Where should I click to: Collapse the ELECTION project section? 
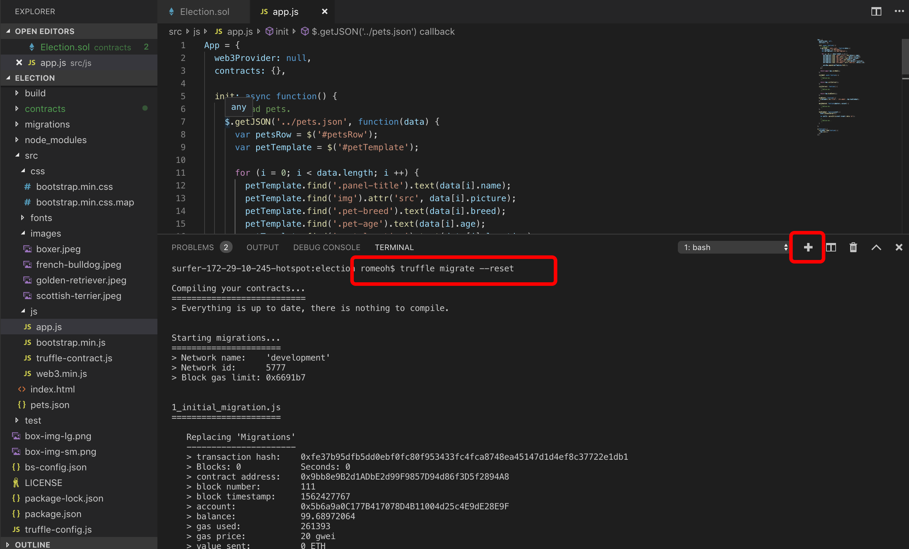[35, 78]
